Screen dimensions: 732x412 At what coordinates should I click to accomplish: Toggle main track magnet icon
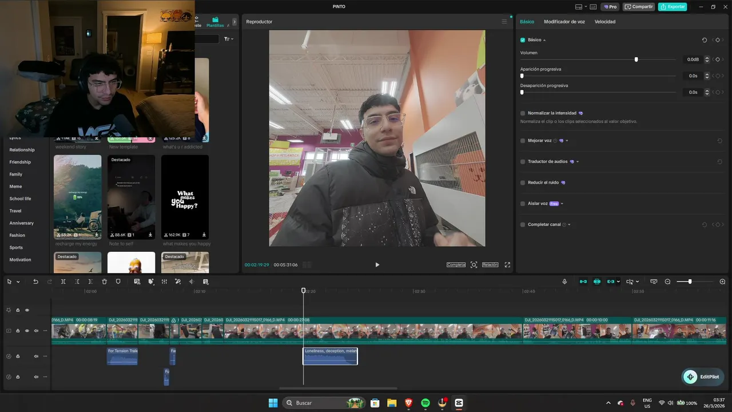pos(583,282)
